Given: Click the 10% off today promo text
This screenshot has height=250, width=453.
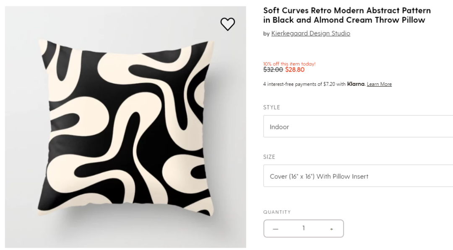Looking at the screenshot, I should click(289, 64).
